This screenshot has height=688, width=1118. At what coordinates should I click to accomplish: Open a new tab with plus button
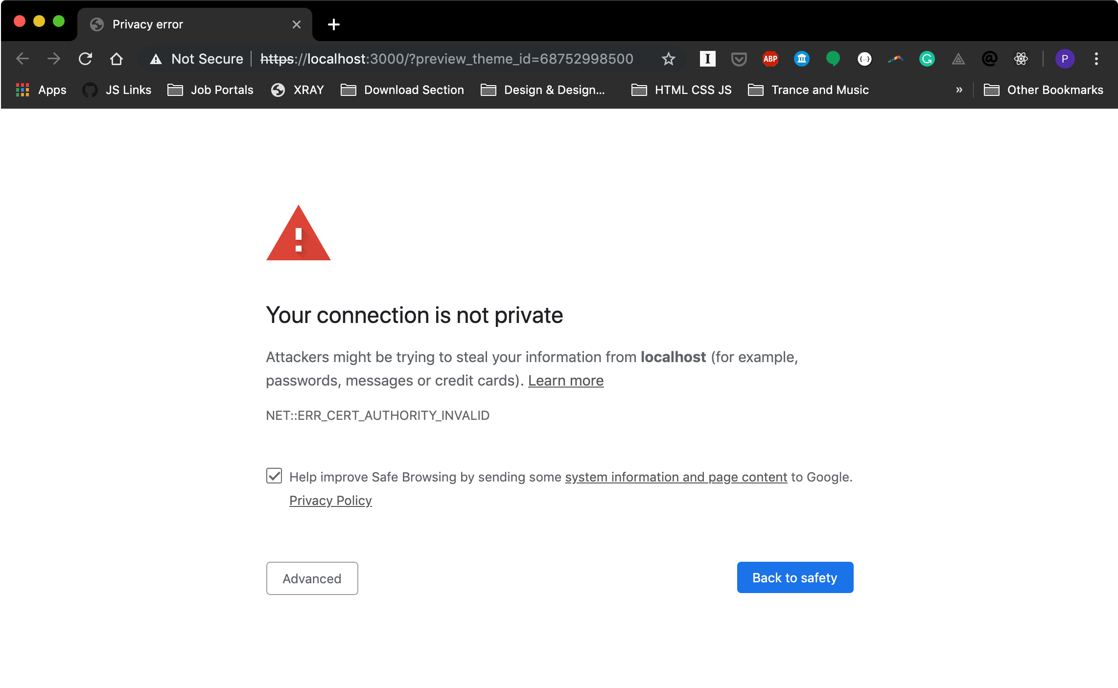tap(334, 24)
